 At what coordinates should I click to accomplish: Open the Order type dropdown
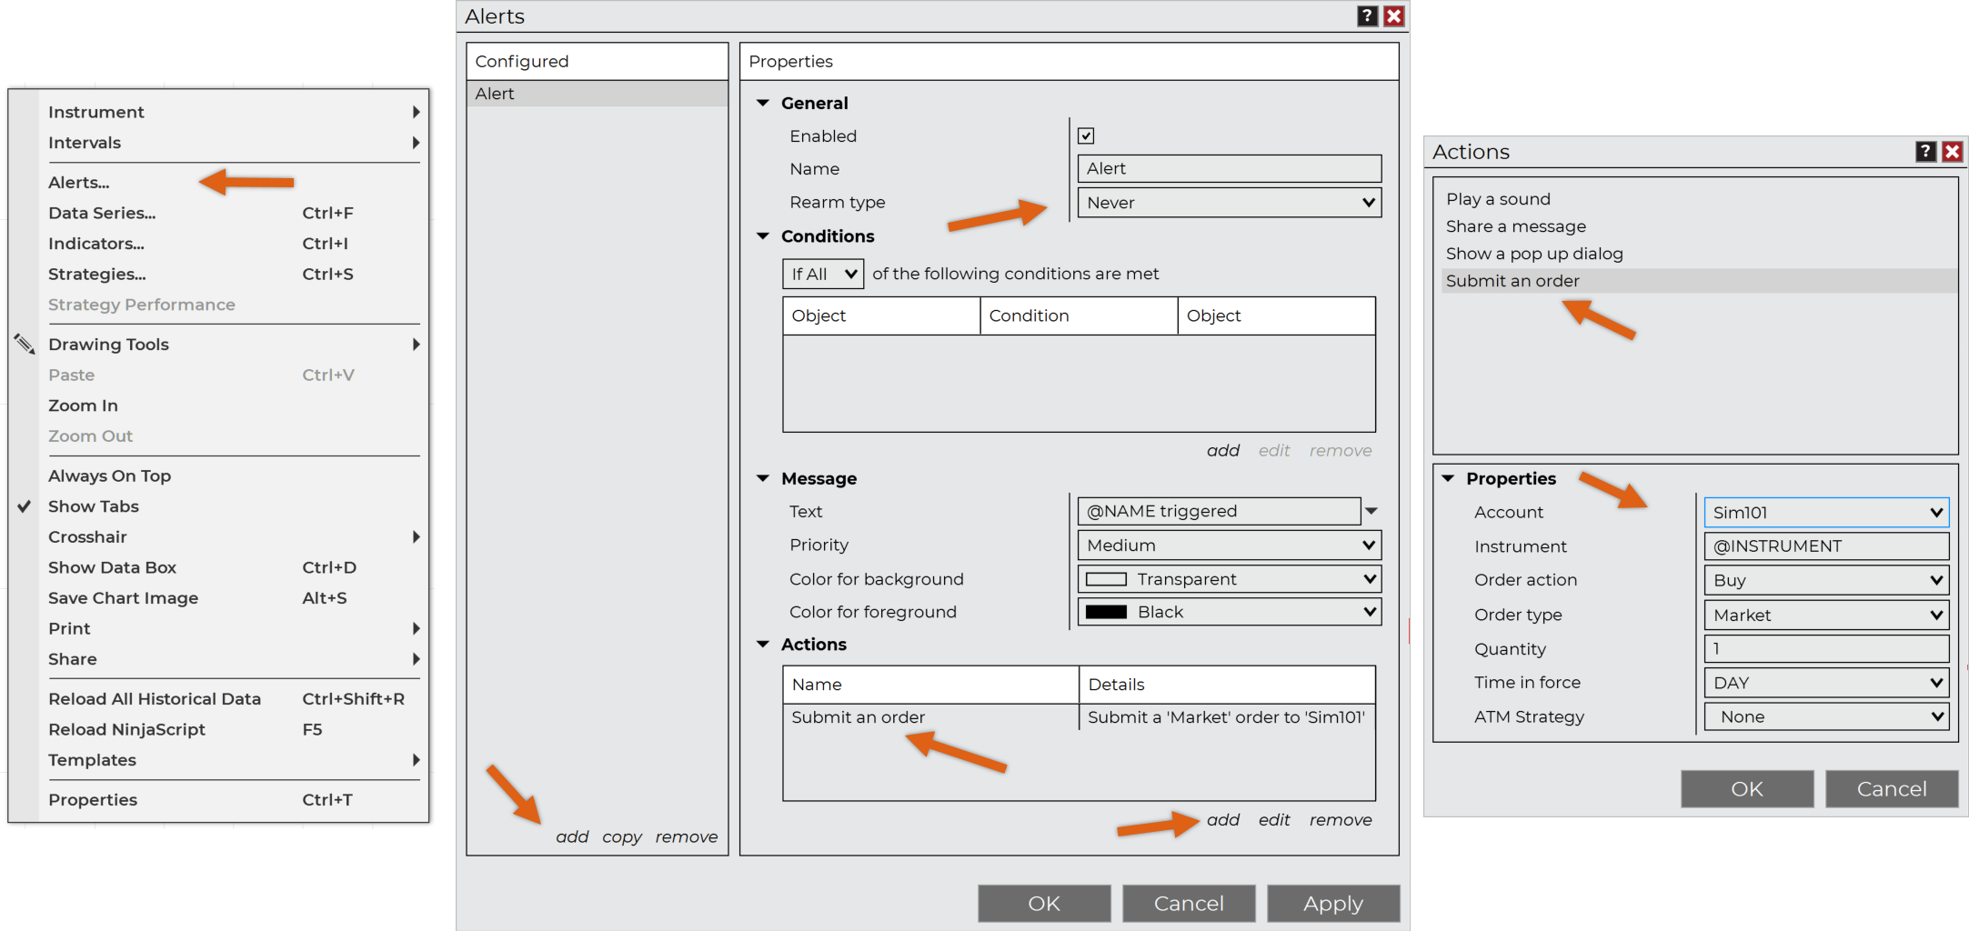coord(1825,616)
